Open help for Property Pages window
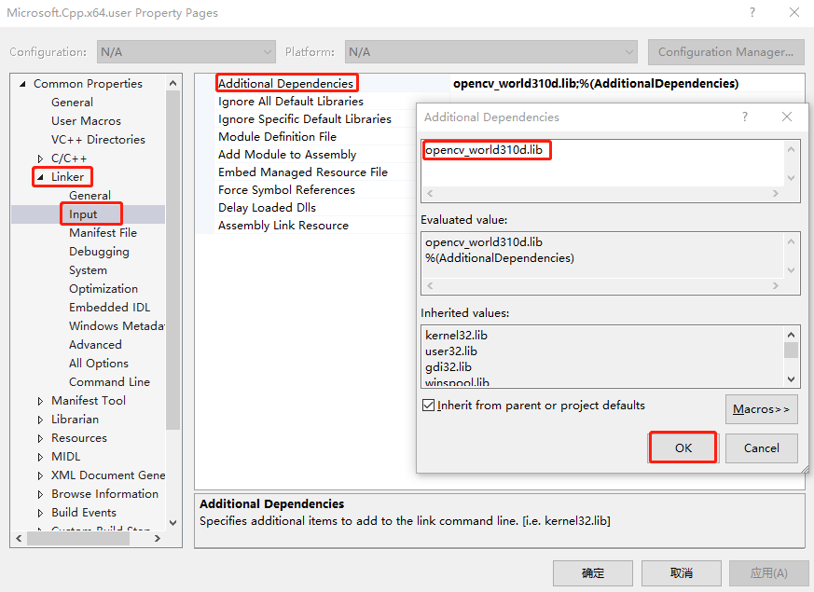814x592 pixels. pos(752,12)
